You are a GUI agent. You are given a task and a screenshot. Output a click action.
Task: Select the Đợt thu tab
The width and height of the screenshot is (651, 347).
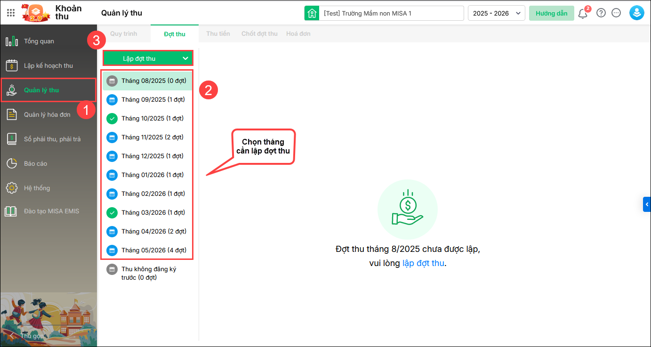click(x=175, y=34)
